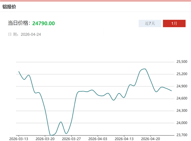Click the 25,200 y-axis label

point(182,74)
